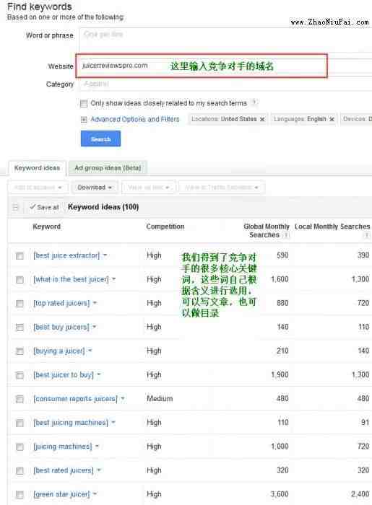
Task: Open the Download dropdown
Action: tap(95, 188)
